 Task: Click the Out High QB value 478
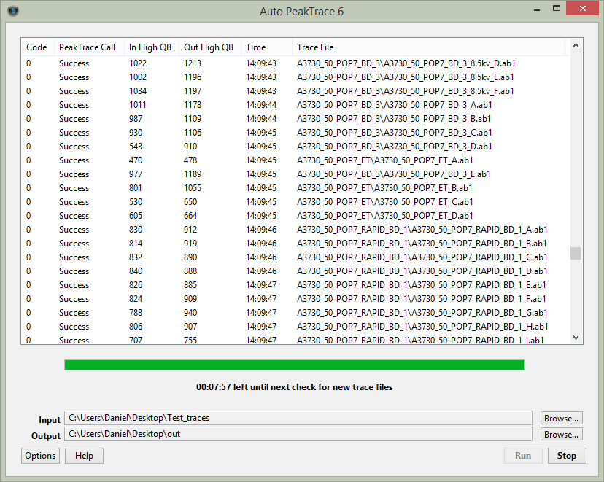(x=190, y=160)
